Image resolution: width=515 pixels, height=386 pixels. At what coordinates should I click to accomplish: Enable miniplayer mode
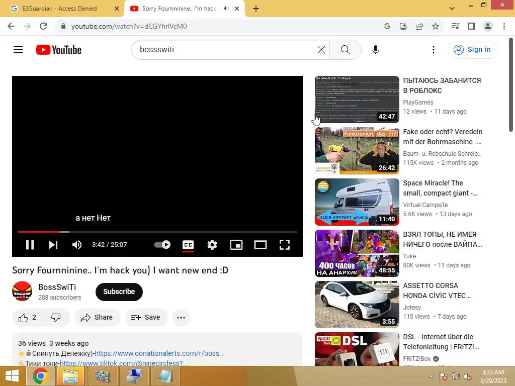pyautogui.click(x=236, y=245)
